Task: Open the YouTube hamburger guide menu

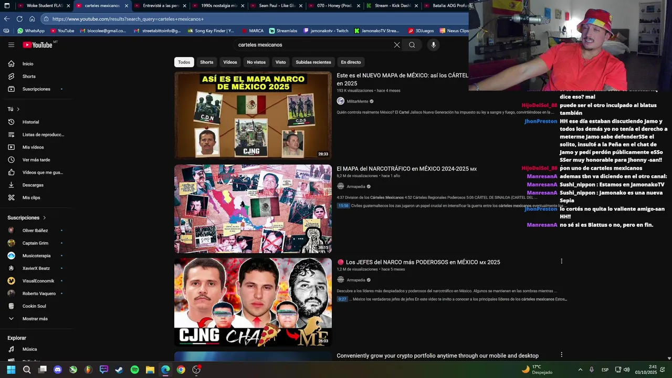Action: (x=11, y=45)
